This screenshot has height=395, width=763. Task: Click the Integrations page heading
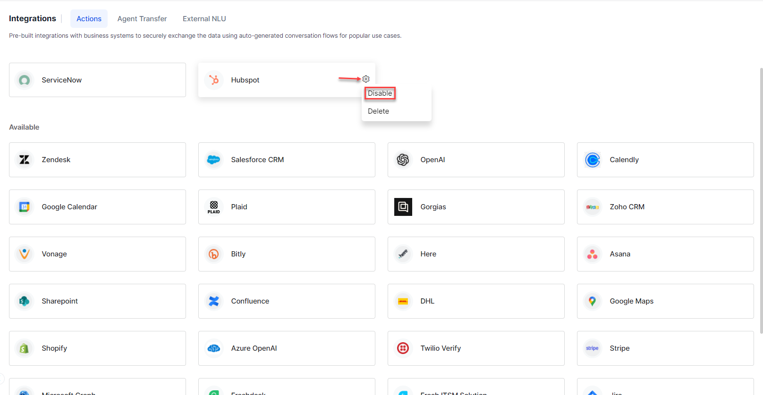pos(33,19)
